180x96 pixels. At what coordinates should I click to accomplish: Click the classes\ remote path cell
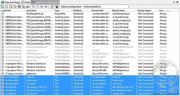96,50
